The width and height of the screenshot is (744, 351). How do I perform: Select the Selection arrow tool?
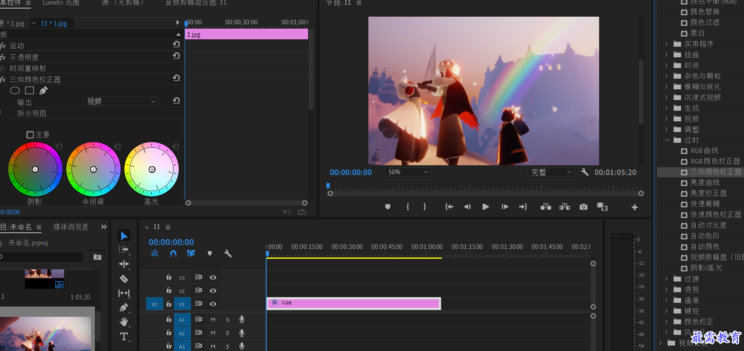point(124,236)
